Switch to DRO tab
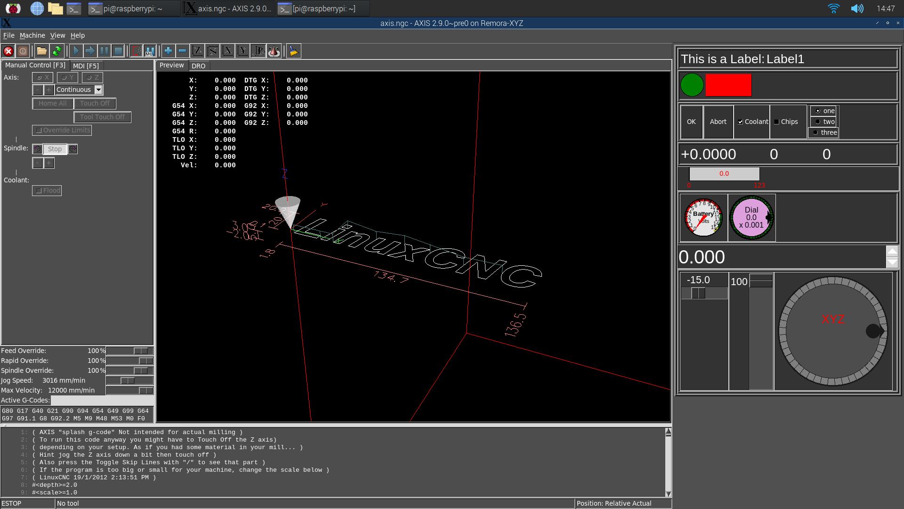Viewport: 904px width, 509px height. tap(199, 66)
